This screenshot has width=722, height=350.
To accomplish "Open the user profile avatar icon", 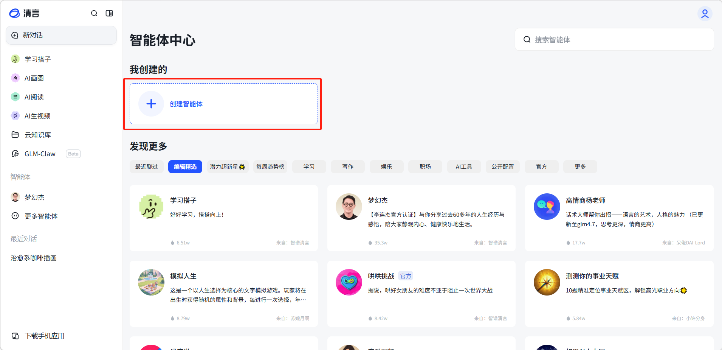I will tap(705, 14).
